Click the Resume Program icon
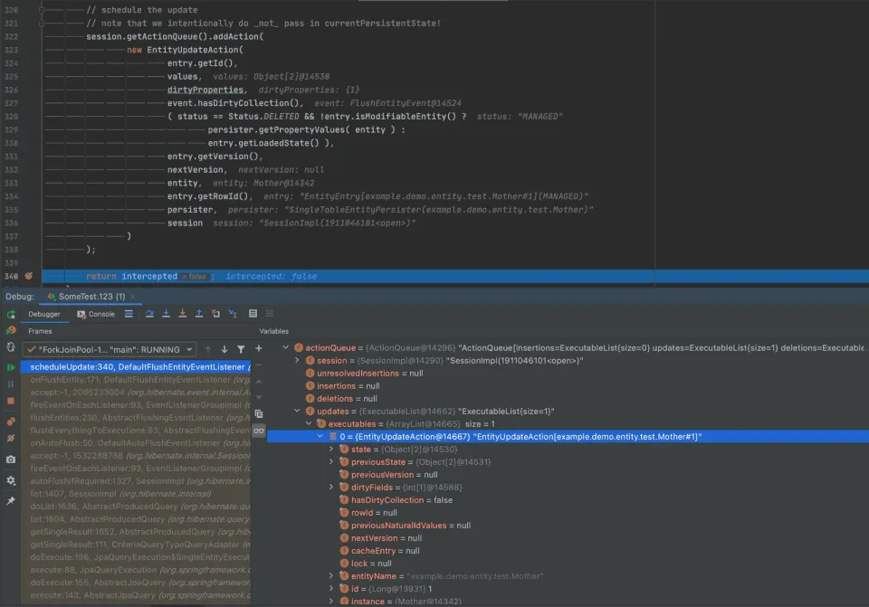The width and height of the screenshot is (869, 607). [11, 367]
